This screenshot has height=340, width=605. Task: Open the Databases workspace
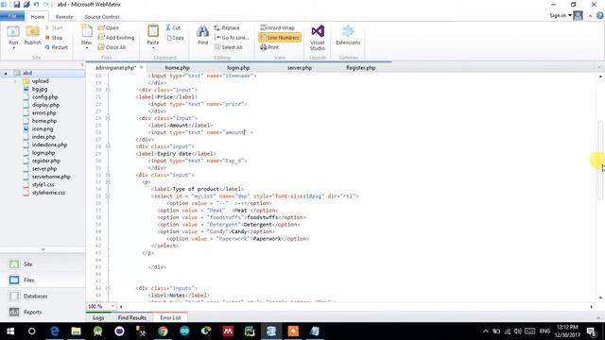pyautogui.click(x=43, y=296)
